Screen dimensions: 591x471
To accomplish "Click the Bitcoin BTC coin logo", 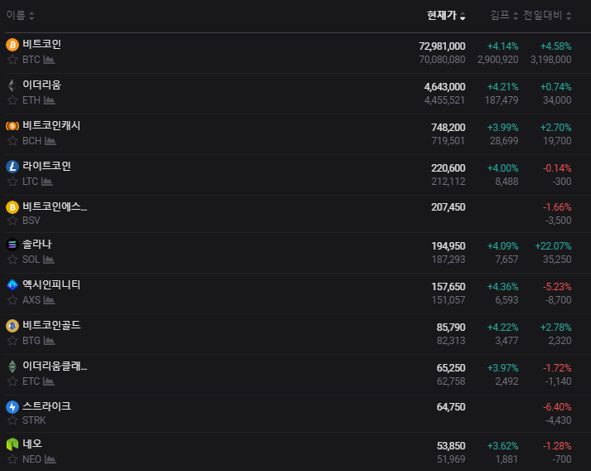I will [x=12, y=45].
